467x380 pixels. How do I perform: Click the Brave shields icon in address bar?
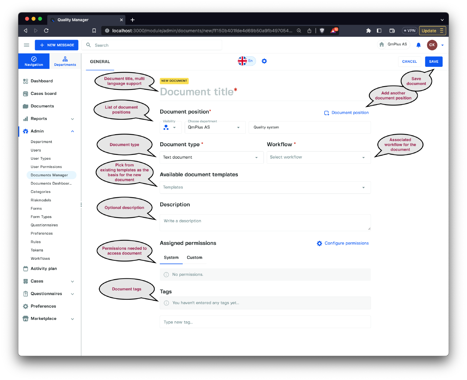(322, 31)
